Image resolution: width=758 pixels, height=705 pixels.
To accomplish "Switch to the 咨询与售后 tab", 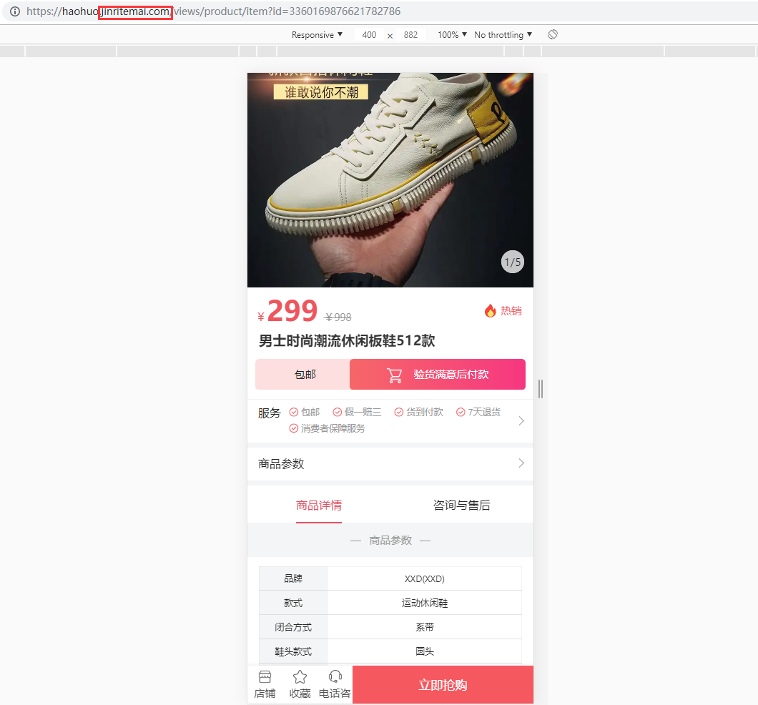I will (x=462, y=506).
